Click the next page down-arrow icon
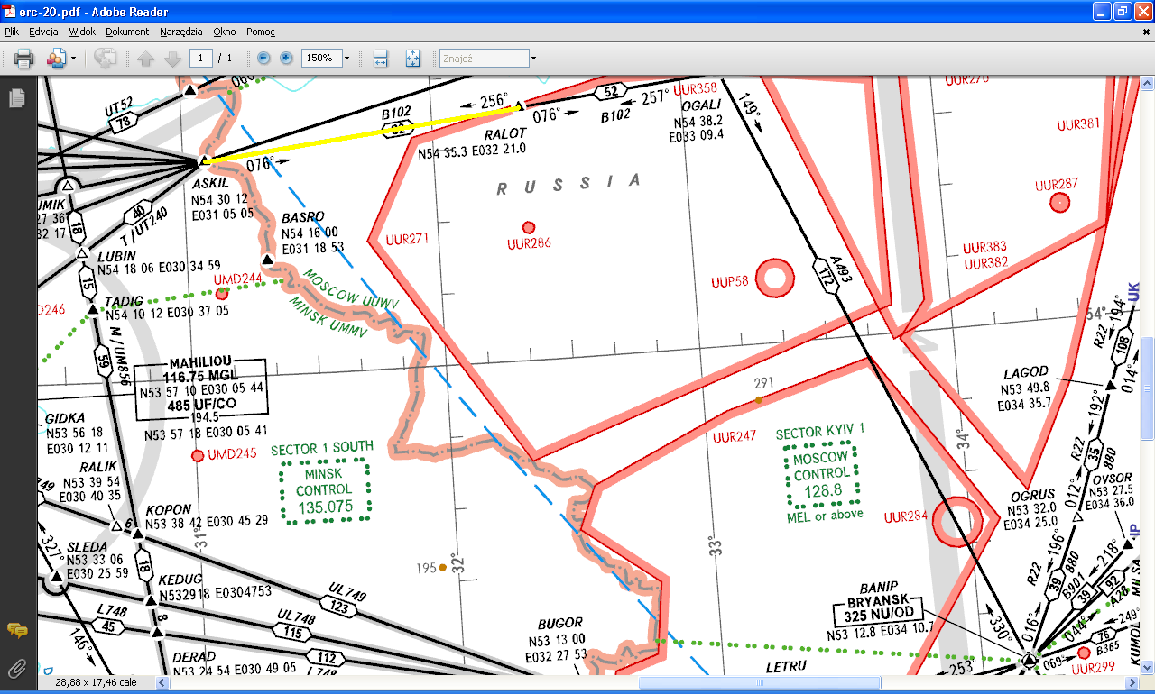The width and height of the screenshot is (1155, 694). pyautogui.click(x=172, y=59)
